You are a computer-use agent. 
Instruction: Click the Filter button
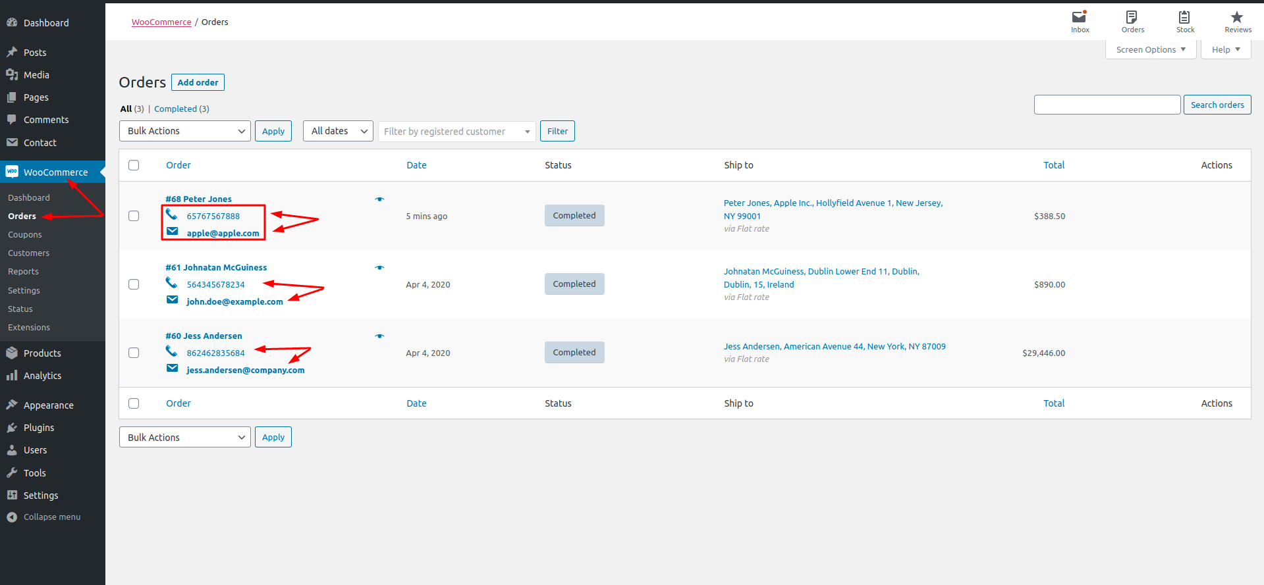[557, 131]
